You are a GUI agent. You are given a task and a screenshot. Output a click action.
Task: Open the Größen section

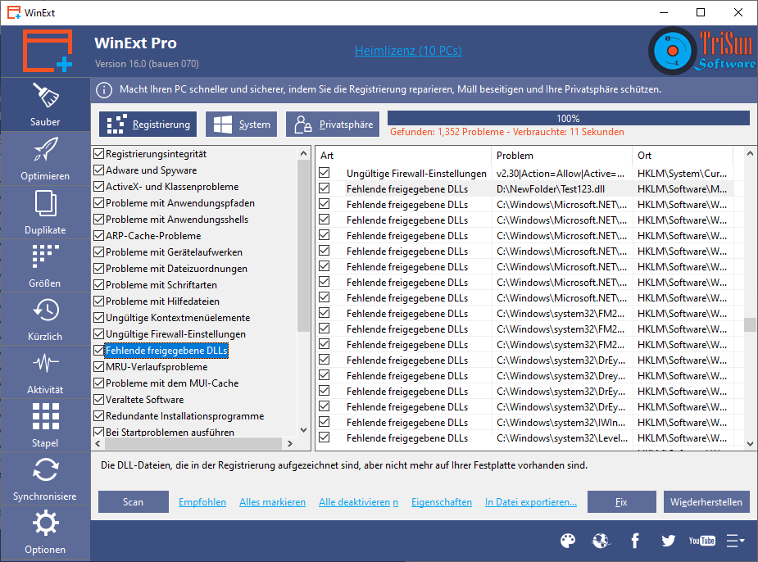45,265
